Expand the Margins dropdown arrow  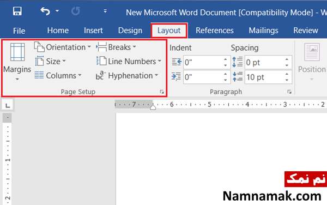(17, 79)
